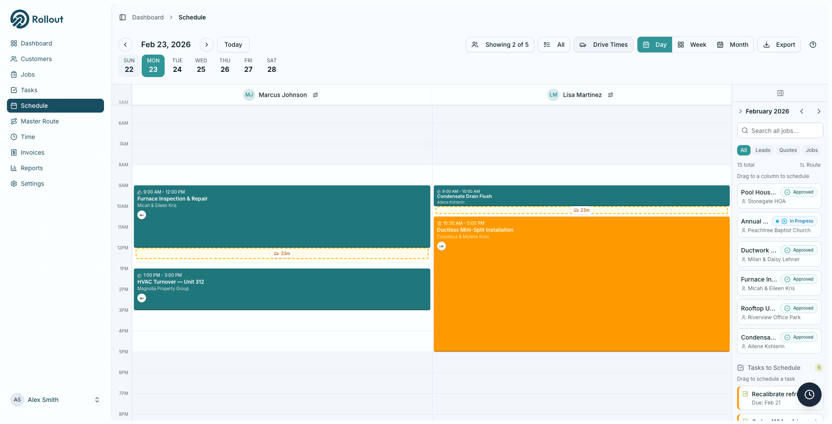This screenshot has height=424, width=832.
Task: Switch to the Week view
Action: click(692, 45)
